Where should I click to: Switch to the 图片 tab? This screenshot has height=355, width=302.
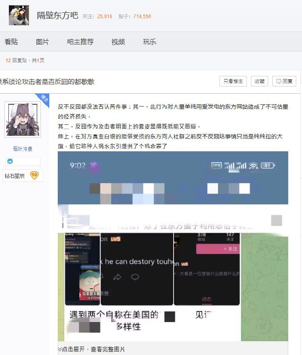pos(42,42)
